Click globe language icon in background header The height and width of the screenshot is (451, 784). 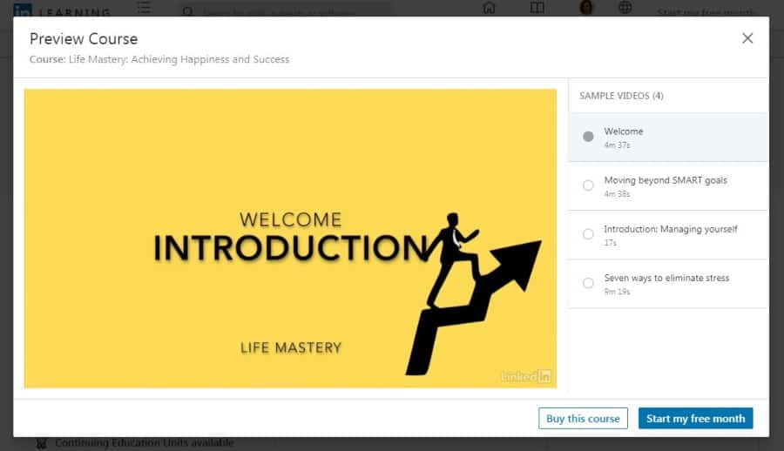[x=625, y=7]
